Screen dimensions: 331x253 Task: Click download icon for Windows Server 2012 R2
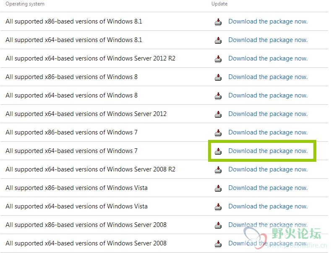pyautogui.click(x=218, y=58)
